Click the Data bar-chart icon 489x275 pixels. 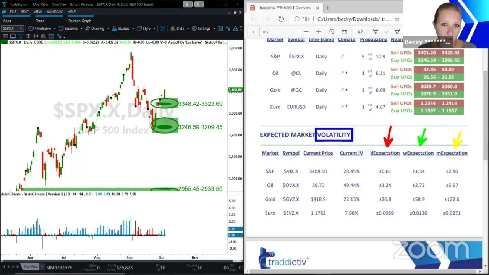[x=173, y=29]
